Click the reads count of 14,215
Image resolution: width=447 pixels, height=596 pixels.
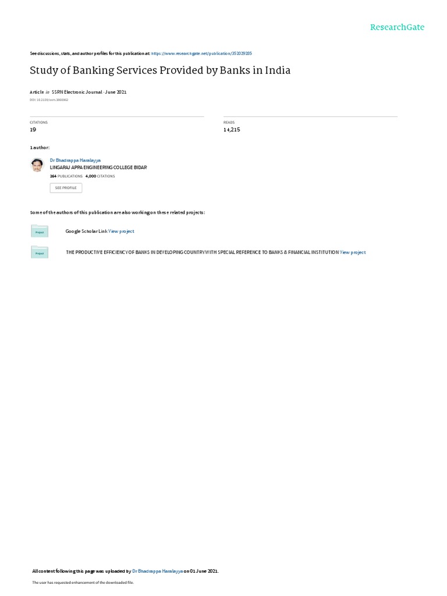coord(232,130)
